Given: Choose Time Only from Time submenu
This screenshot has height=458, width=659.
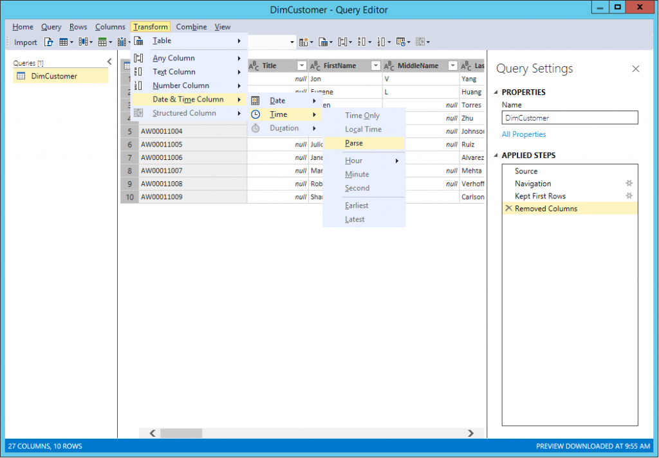Looking at the screenshot, I should point(364,116).
